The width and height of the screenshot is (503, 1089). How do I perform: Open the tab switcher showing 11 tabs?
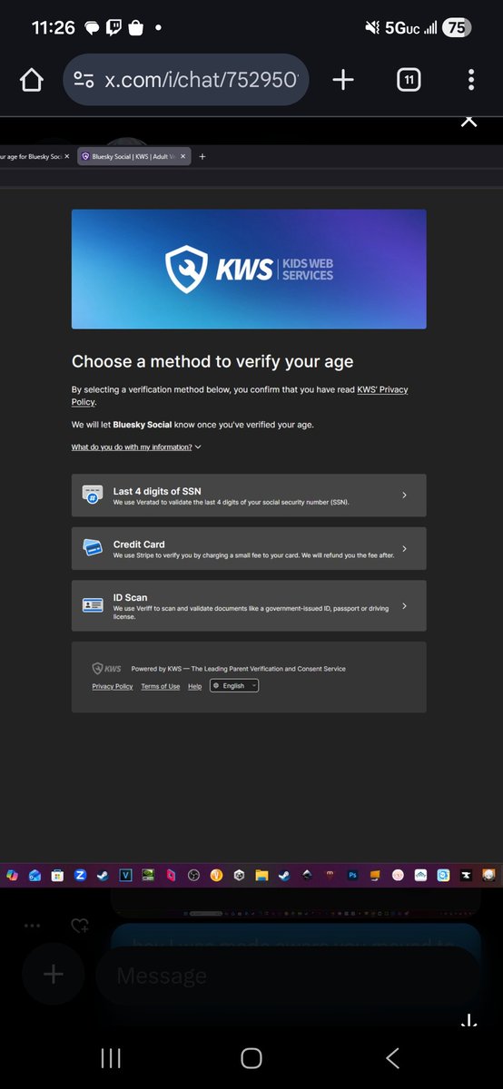[x=409, y=81]
